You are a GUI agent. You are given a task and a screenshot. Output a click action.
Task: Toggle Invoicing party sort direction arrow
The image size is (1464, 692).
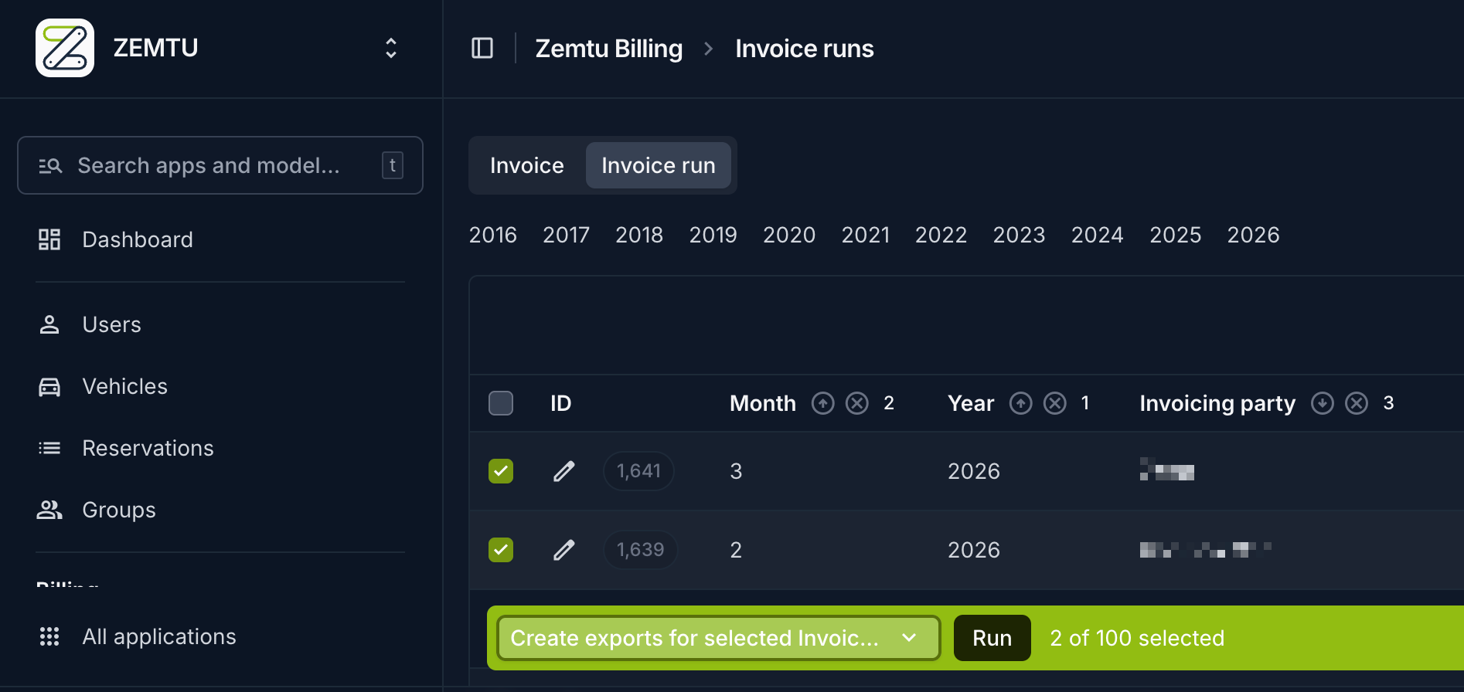coord(1323,403)
